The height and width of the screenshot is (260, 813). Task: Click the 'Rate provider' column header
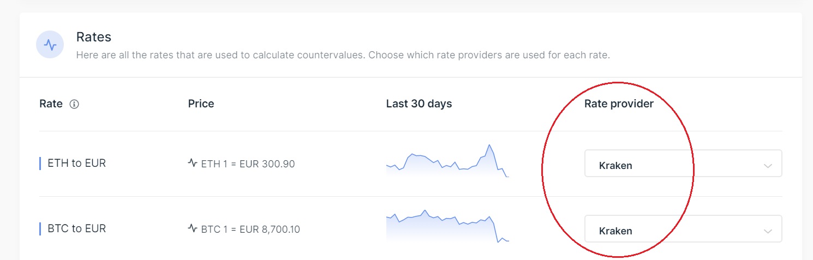[619, 104]
